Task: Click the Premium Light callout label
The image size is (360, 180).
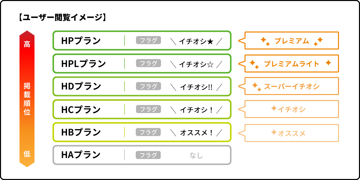Action: tap(291, 63)
